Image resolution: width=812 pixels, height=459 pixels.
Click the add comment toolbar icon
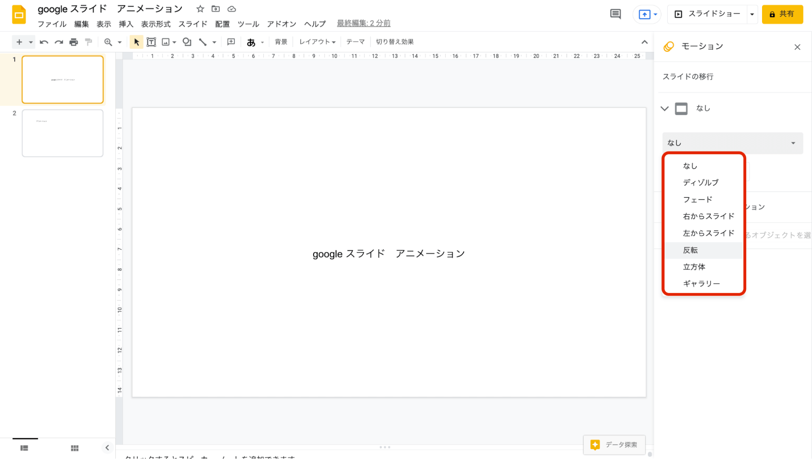(231, 42)
